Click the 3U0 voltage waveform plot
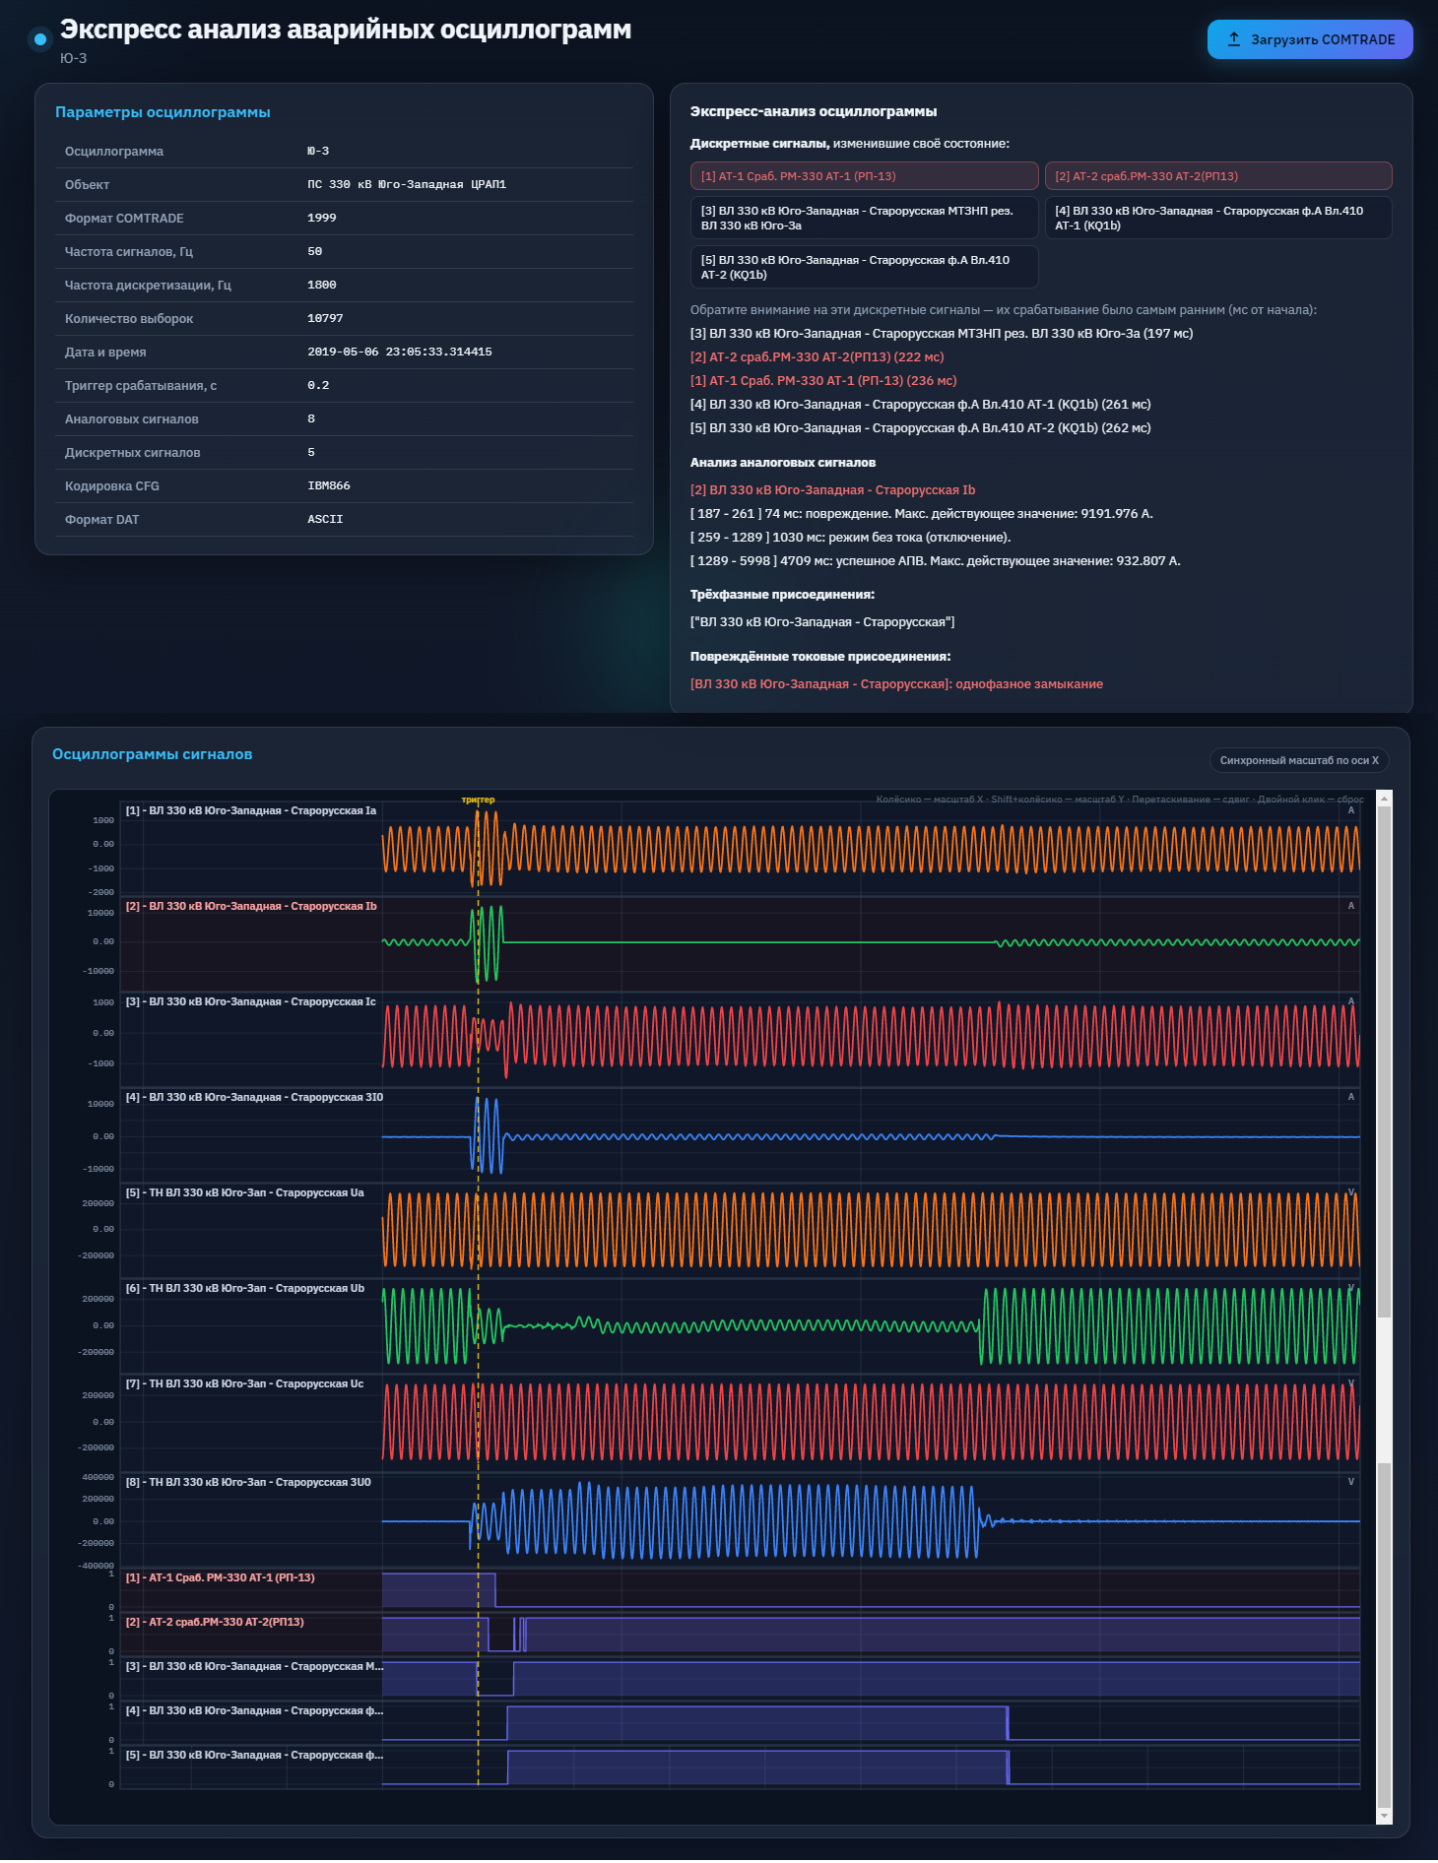Image resolution: width=1438 pixels, height=1863 pixels. coord(871,1521)
